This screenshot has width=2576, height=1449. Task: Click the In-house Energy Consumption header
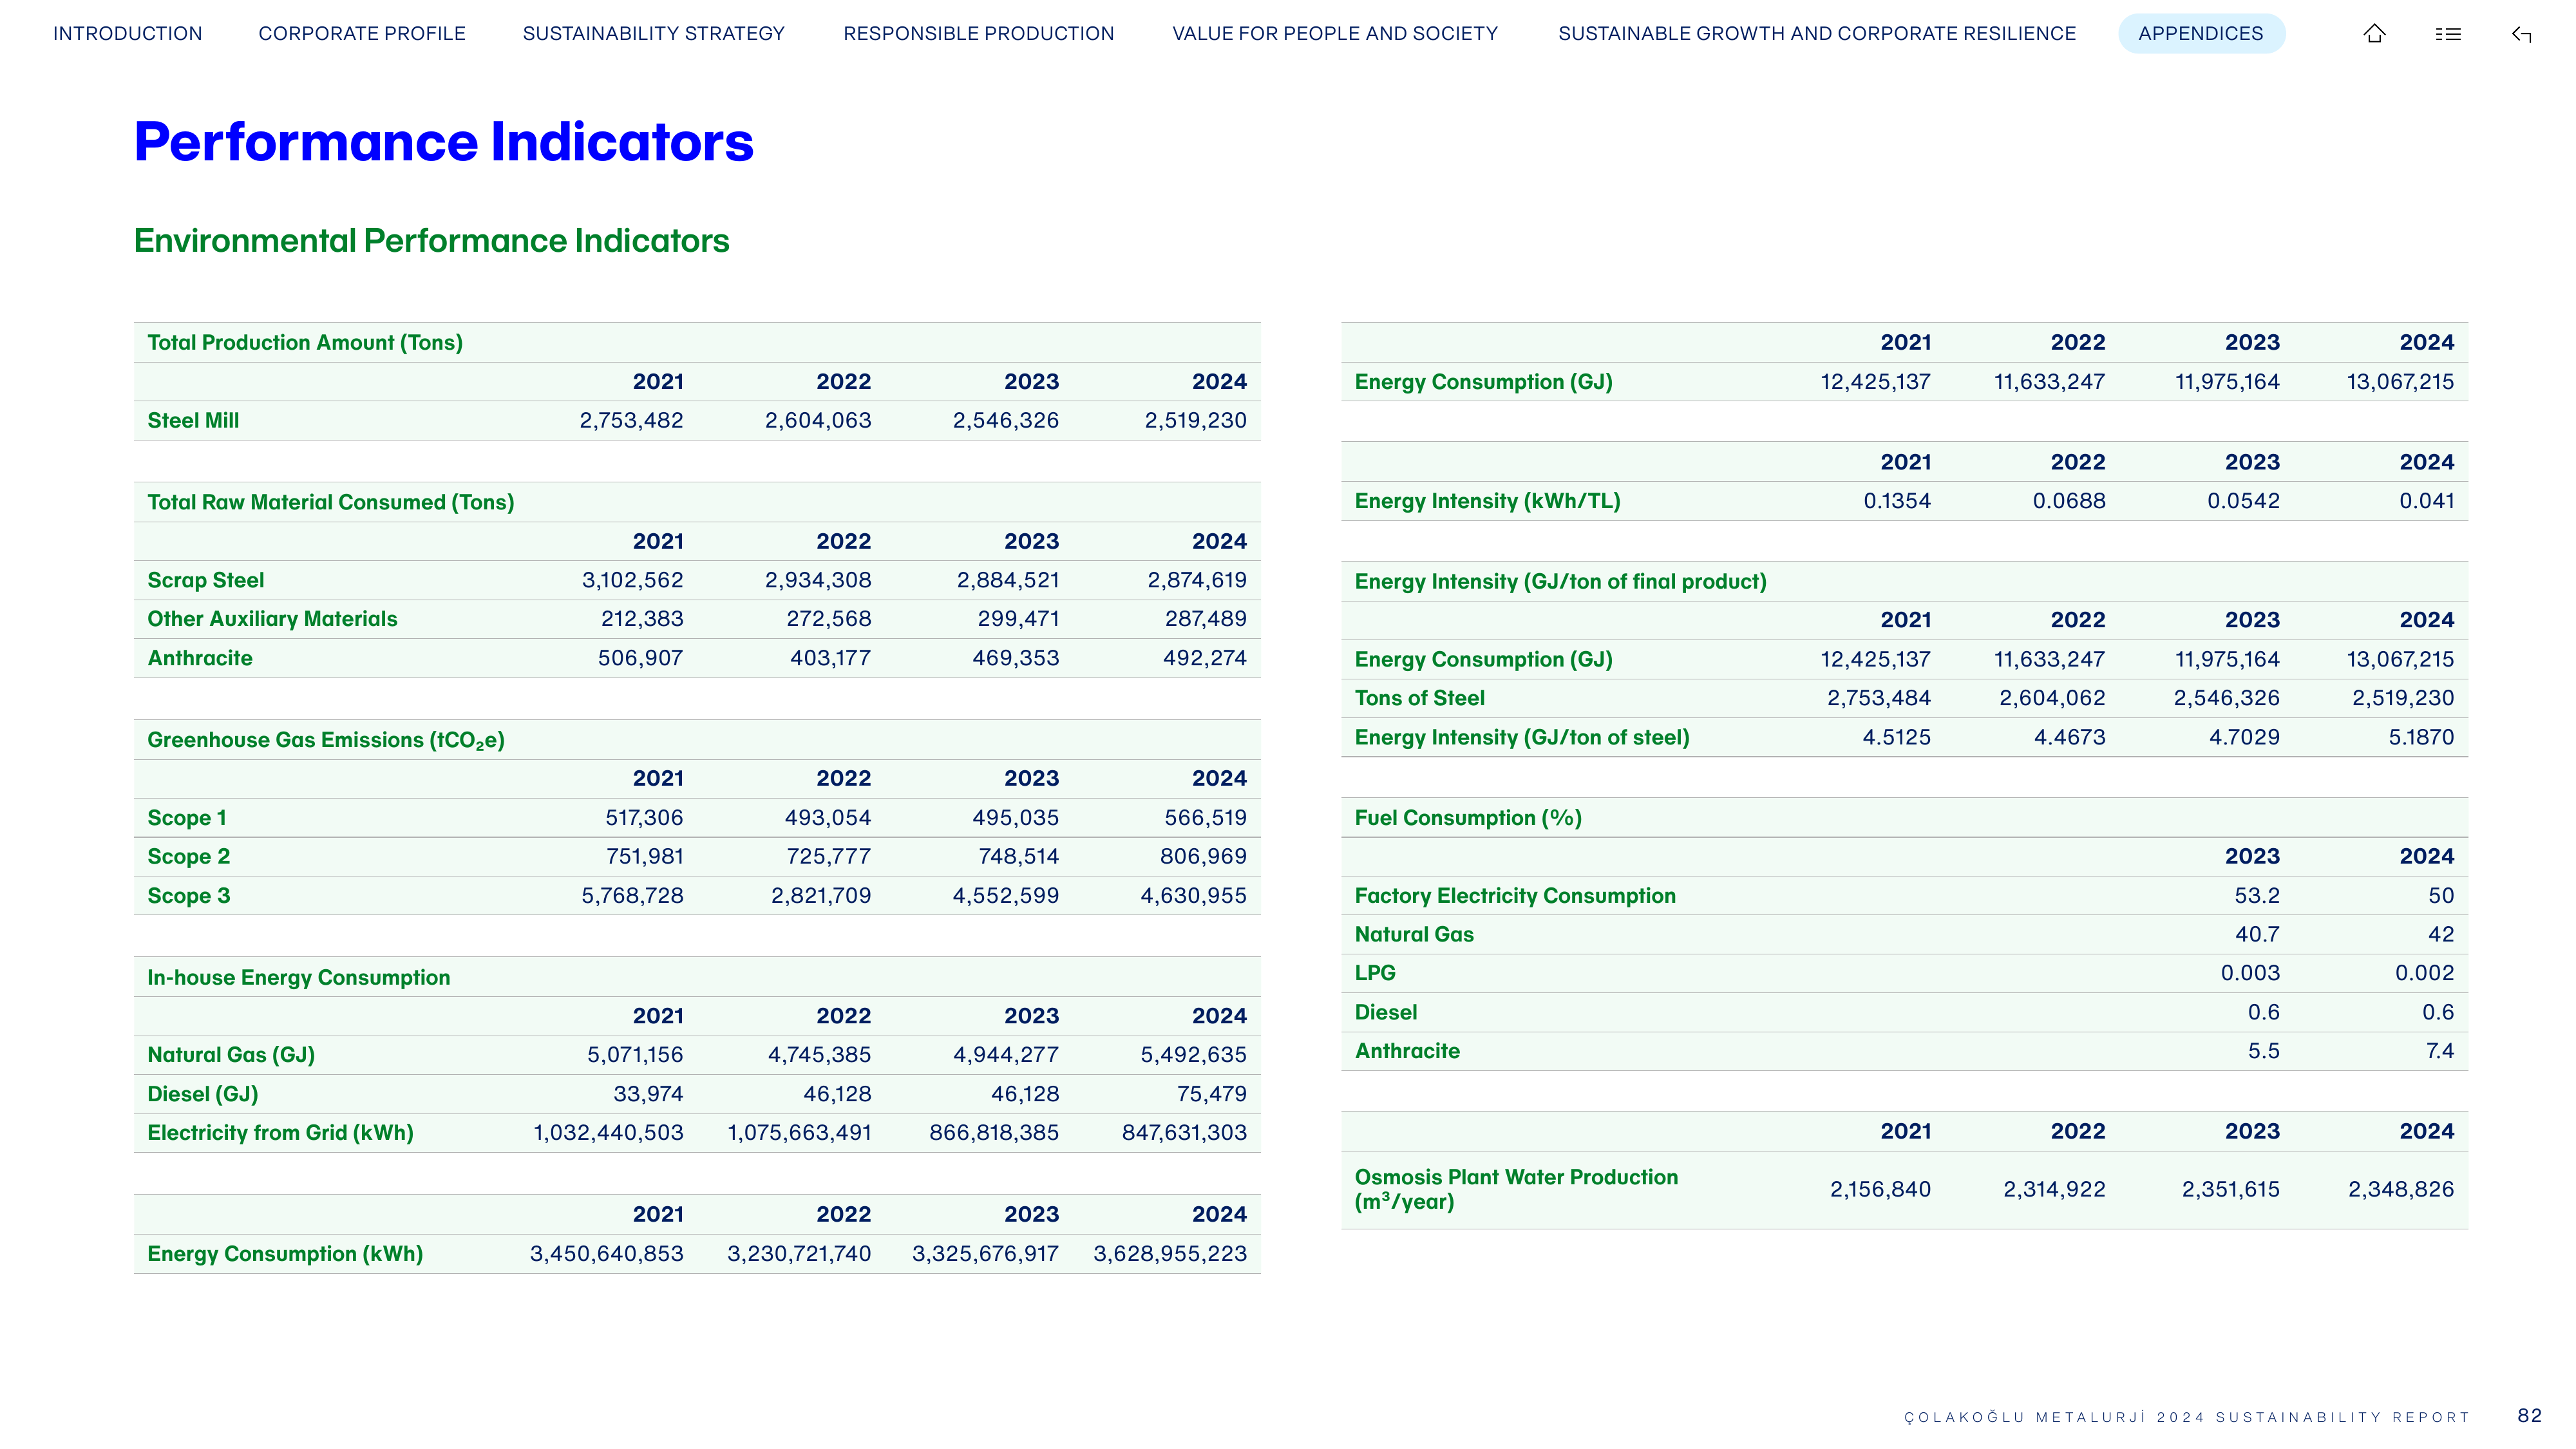tap(299, 978)
